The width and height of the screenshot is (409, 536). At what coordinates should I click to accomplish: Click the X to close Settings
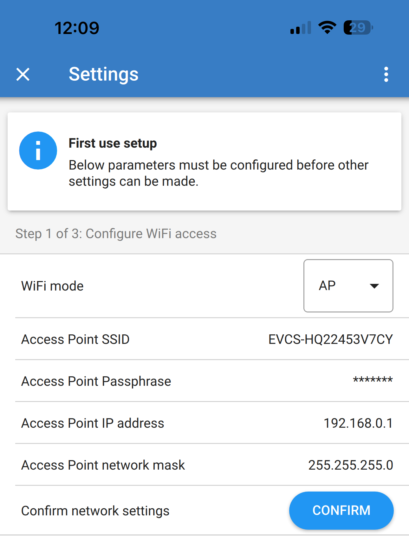pyautogui.click(x=23, y=75)
